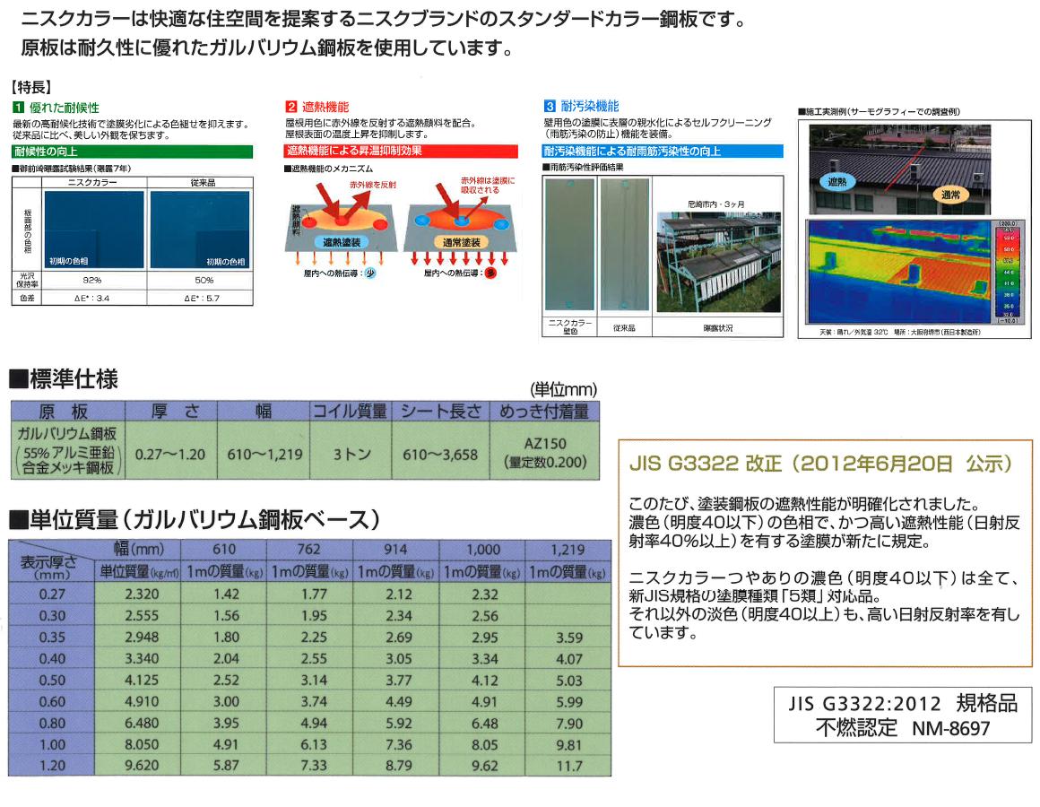This screenshot has width=1040, height=807.
Task: Open the 尼崎市内・3ヶ月 exposure site photo
Action: (718, 261)
